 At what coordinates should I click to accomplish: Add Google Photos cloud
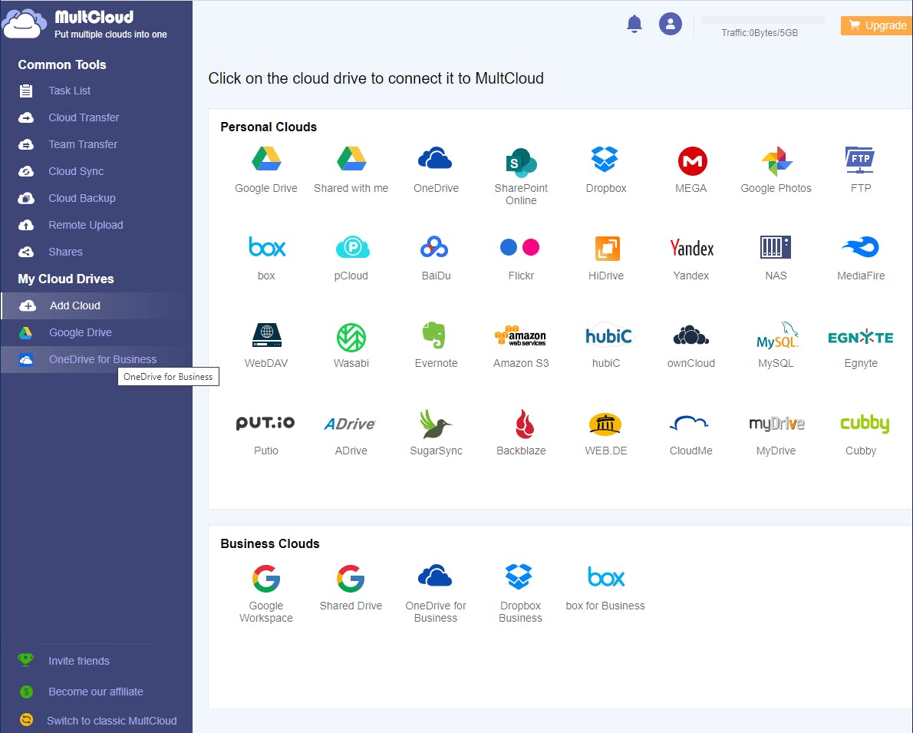pos(776,170)
